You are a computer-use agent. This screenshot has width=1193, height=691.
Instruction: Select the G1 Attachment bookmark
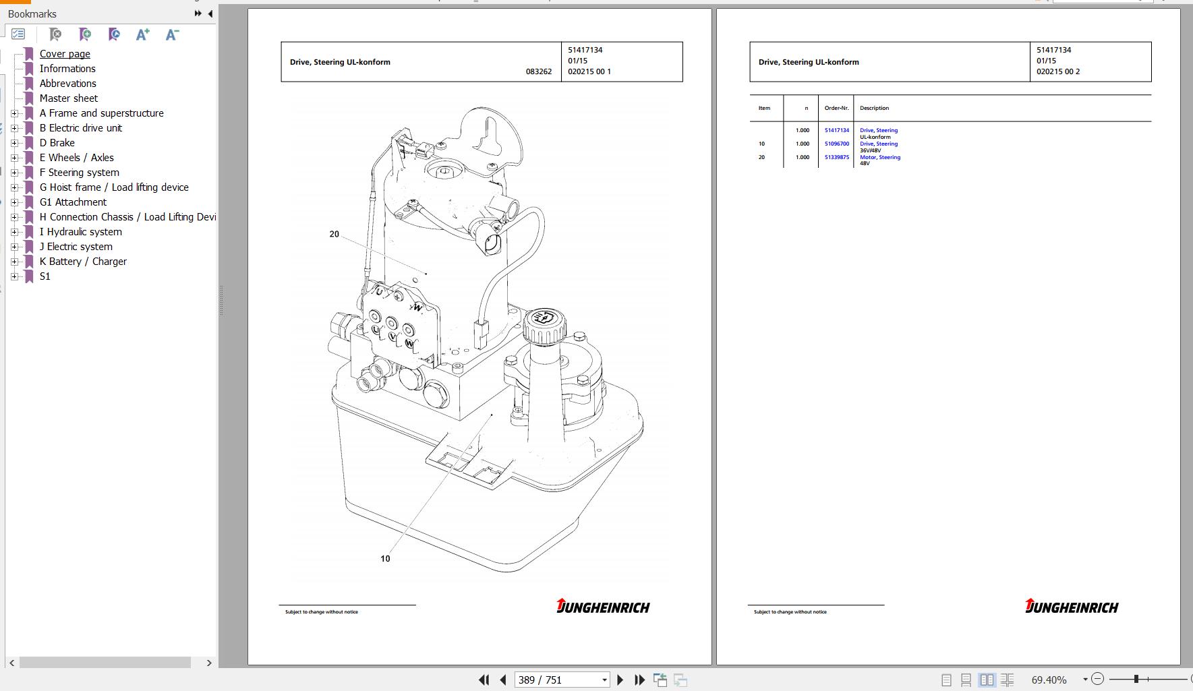[73, 202]
